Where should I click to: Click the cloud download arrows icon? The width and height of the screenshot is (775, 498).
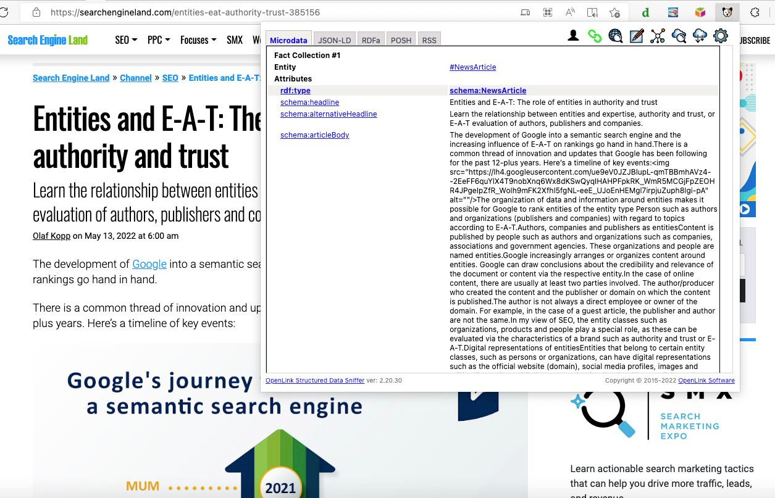[700, 36]
